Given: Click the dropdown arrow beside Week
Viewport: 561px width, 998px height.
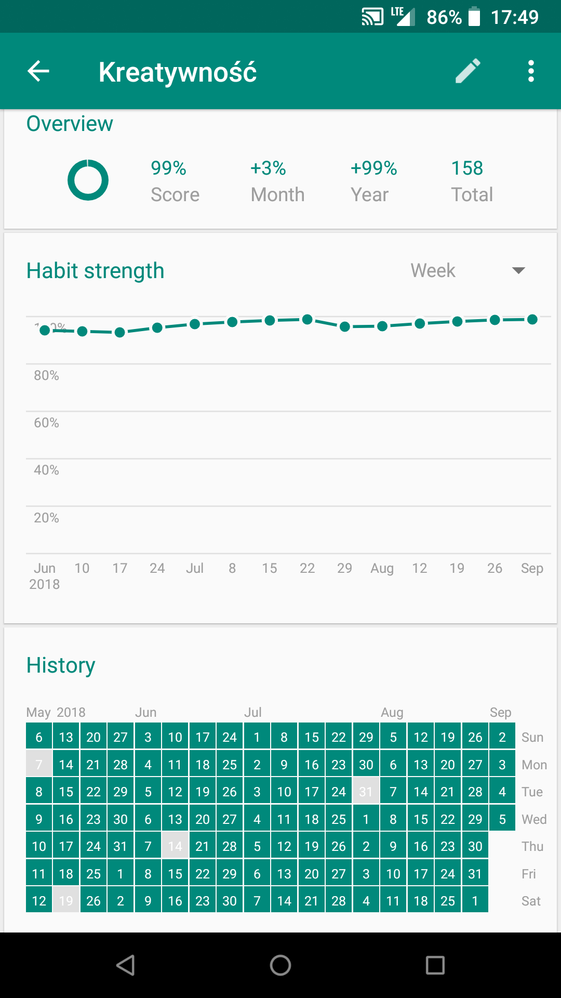Looking at the screenshot, I should click(x=518, y=270).
